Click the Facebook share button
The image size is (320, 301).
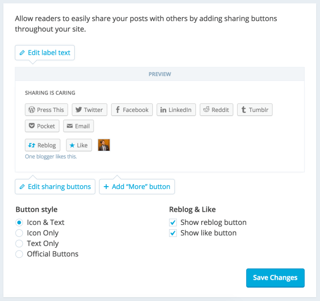coord(132,110)
